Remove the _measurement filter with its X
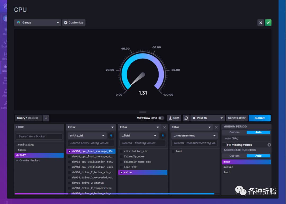Viewport: 286px width, 204px height. (216, 127)
